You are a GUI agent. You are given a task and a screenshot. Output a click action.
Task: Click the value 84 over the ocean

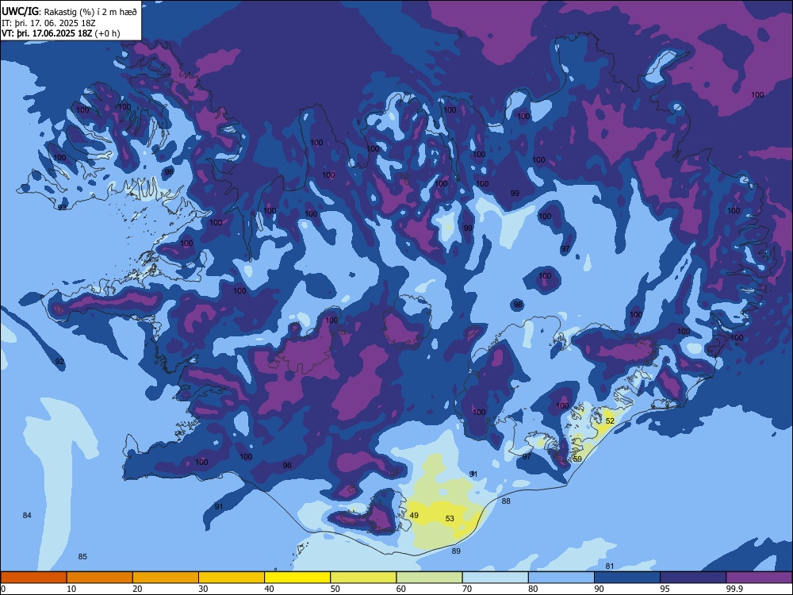coord(27,515)
